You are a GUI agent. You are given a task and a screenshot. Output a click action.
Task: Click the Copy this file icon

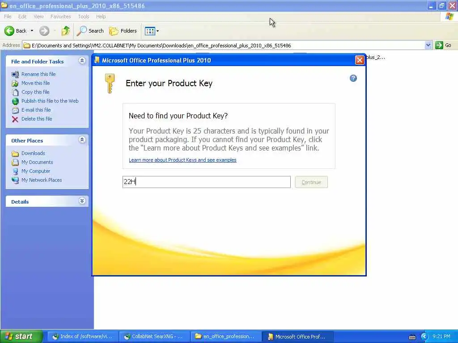tap(15, 92)
